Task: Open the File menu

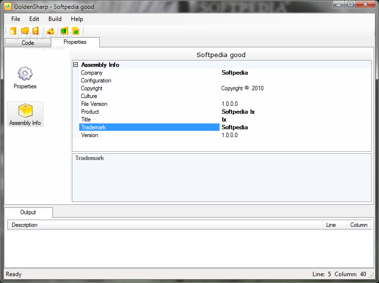Action: click(16, 19)
